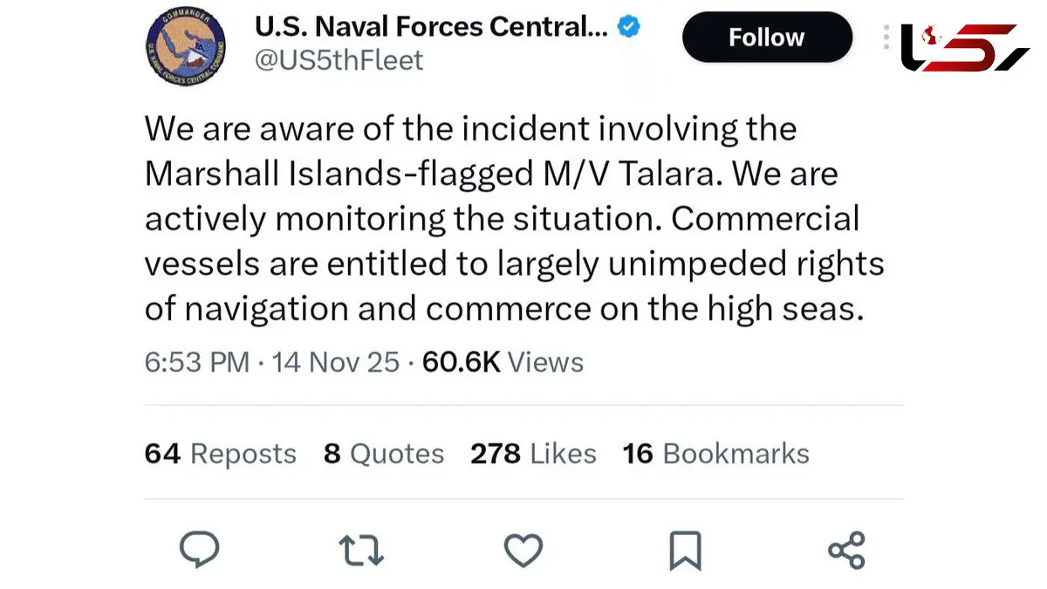Viewport: 1047px width, 589px height.
Task: Click the 14 Nov 25 tweet date
Action: pos(336,362)
